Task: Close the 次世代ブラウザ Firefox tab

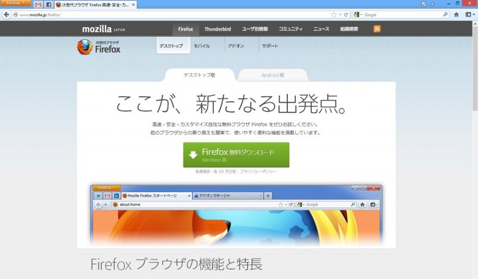Action: [133, 5]
